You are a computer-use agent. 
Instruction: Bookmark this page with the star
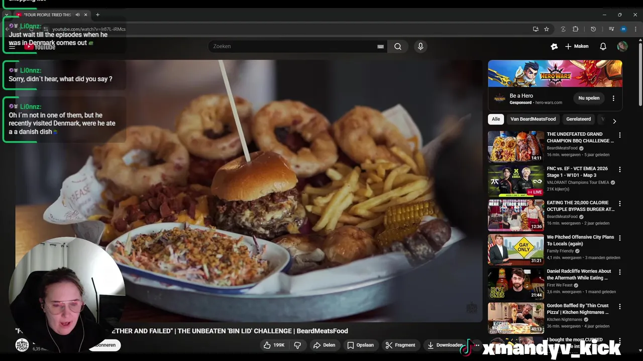547,29
